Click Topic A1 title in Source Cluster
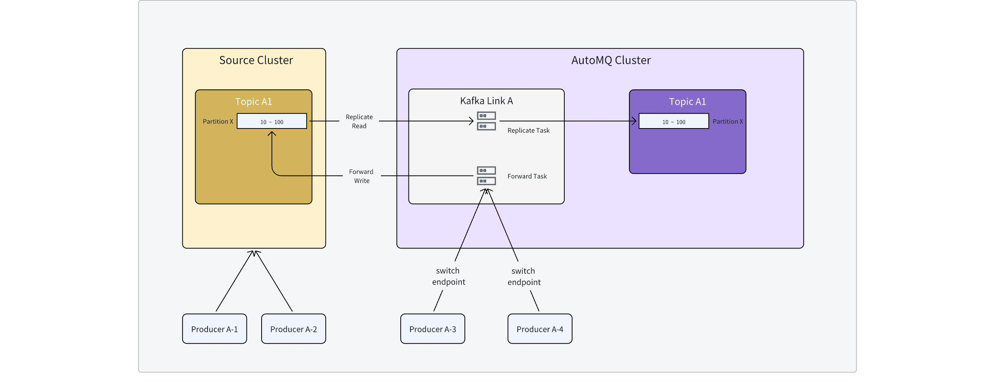This screenshot has height=382, width=995. pos(253,102)
